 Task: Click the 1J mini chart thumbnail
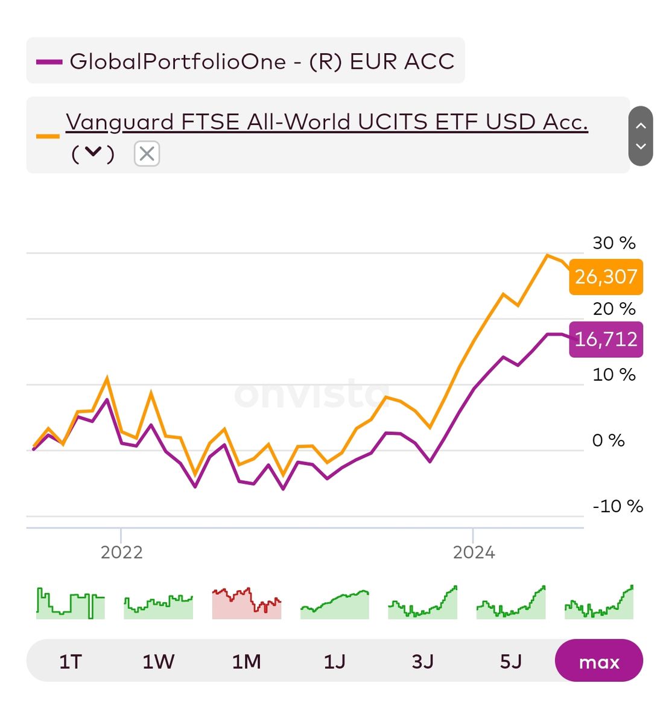(x=334, y=603)
